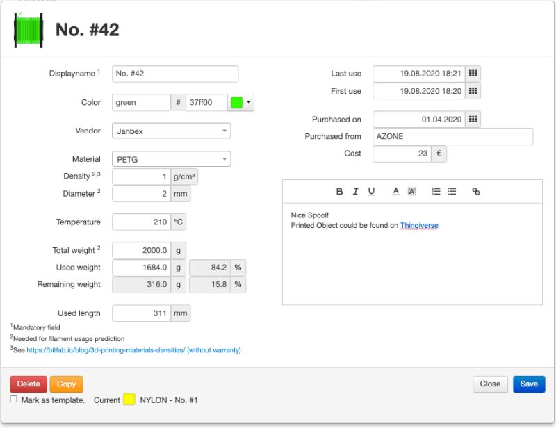
Task: Edit the Displayname field
Action: [x=175, y=74]
